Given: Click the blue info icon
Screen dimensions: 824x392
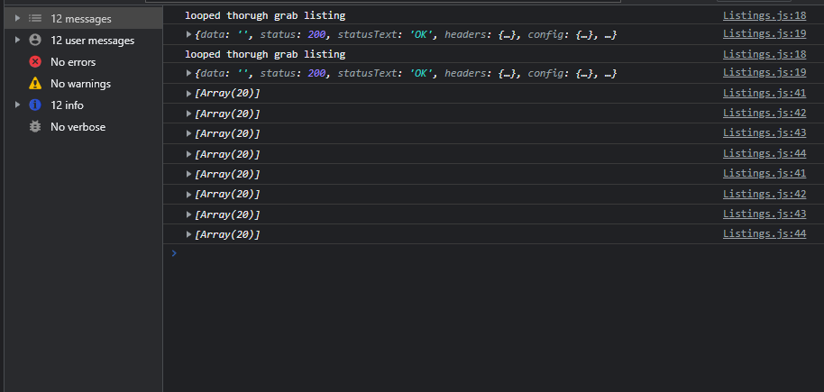Looking at the screenshot, I should click(35, 105).
